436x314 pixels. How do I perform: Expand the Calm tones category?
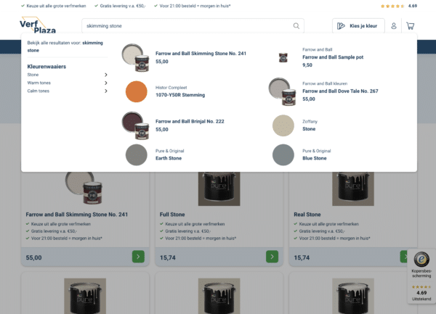point(105,91)
